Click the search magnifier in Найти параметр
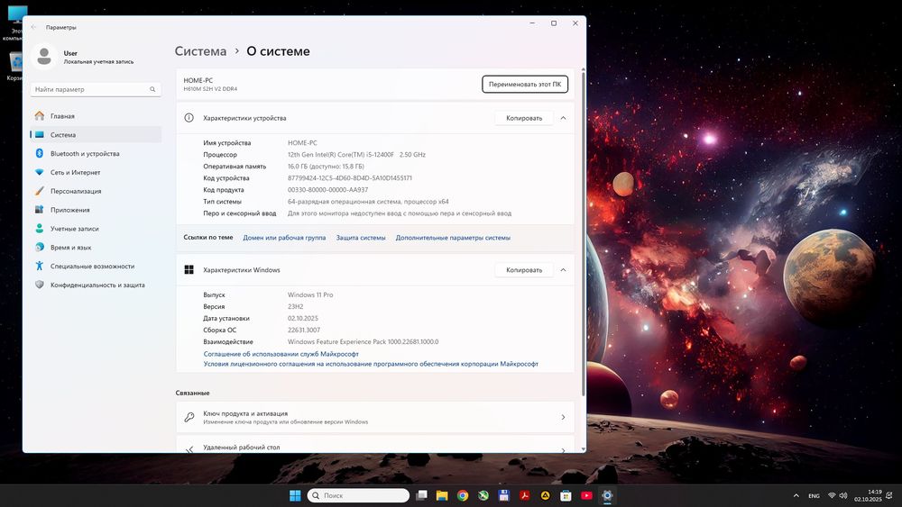 click(152, 89)
